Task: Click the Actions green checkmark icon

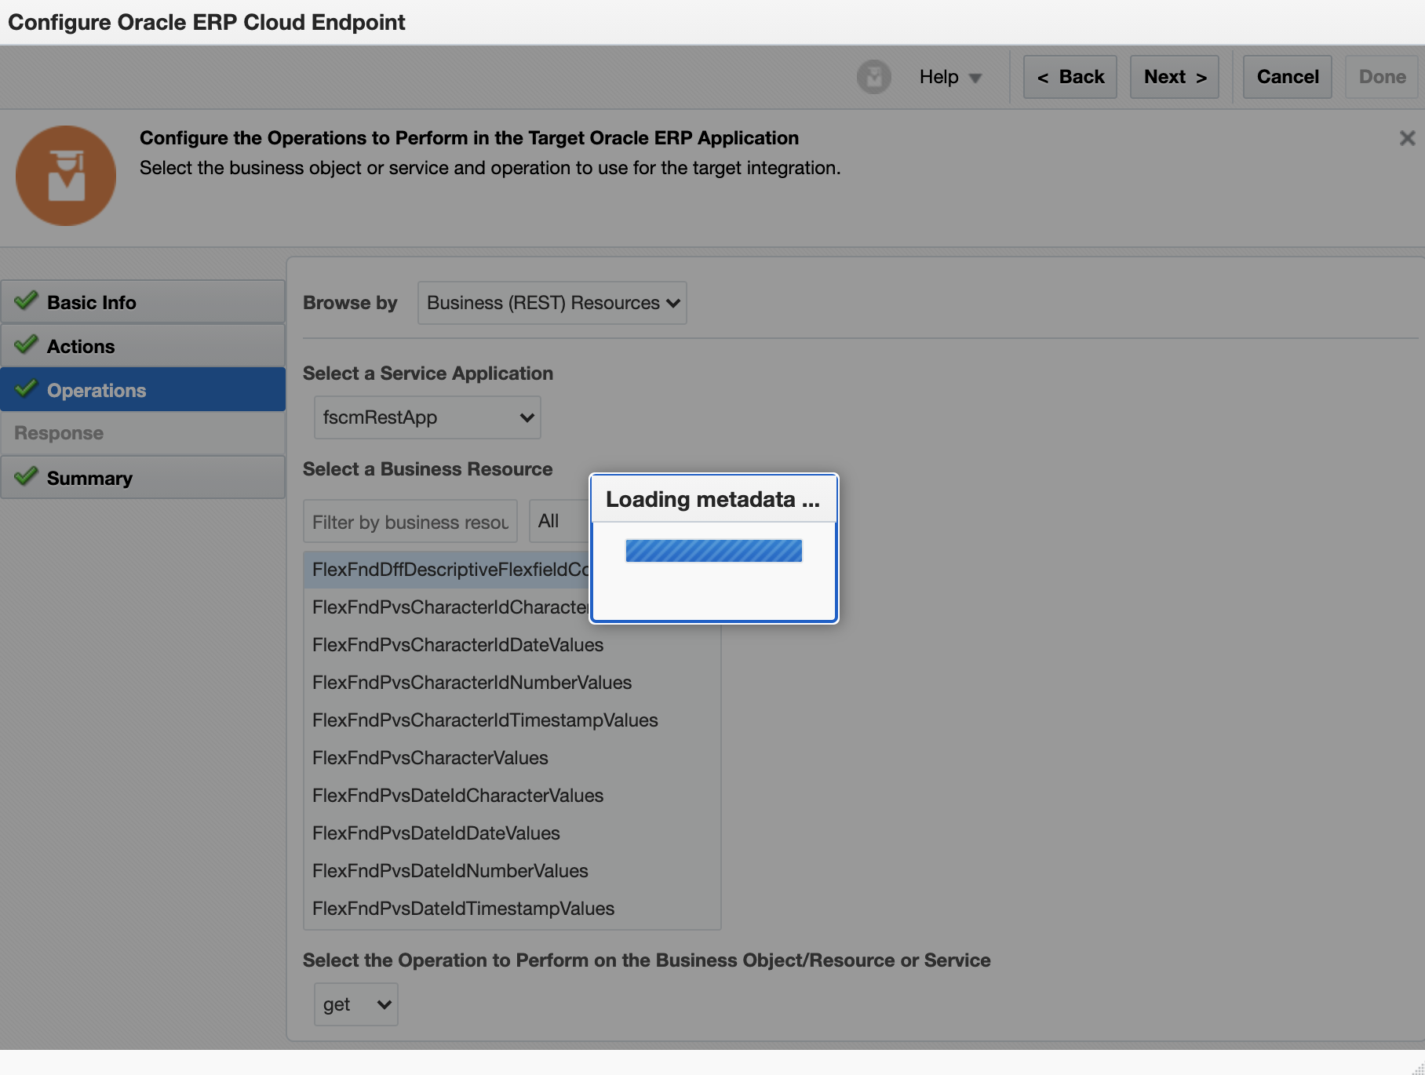Action: [26, 344]
